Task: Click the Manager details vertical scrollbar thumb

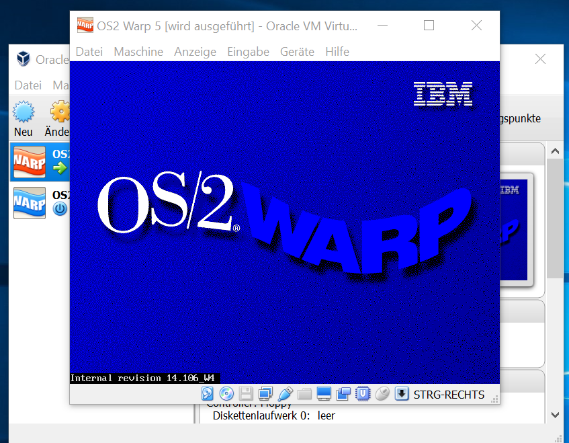Action: (555, 218)
